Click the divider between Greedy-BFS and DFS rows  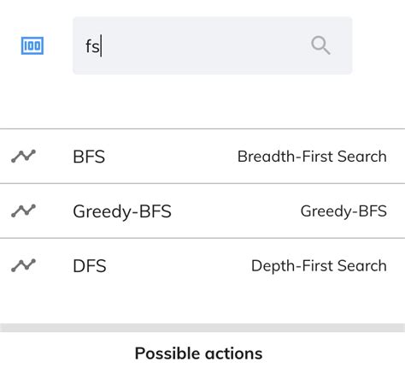(202, 238)
